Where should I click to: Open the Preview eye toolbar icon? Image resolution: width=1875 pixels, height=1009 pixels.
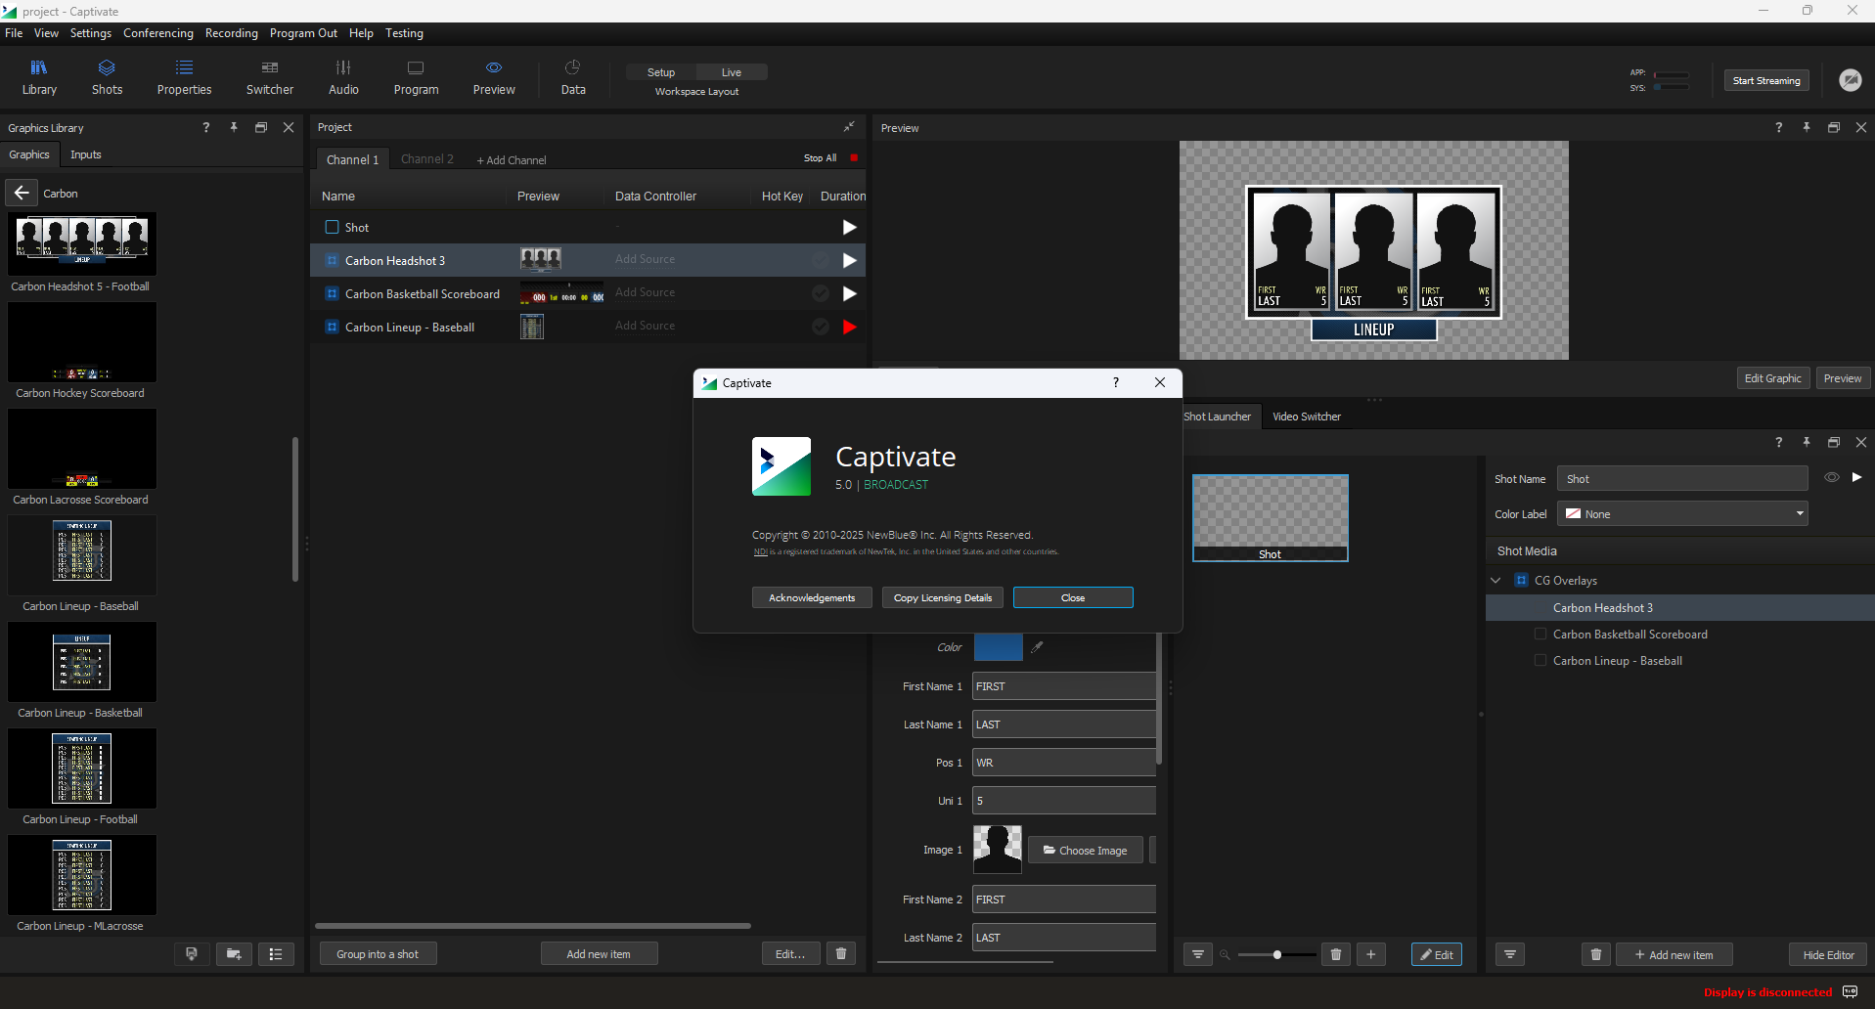pos(494,77)
